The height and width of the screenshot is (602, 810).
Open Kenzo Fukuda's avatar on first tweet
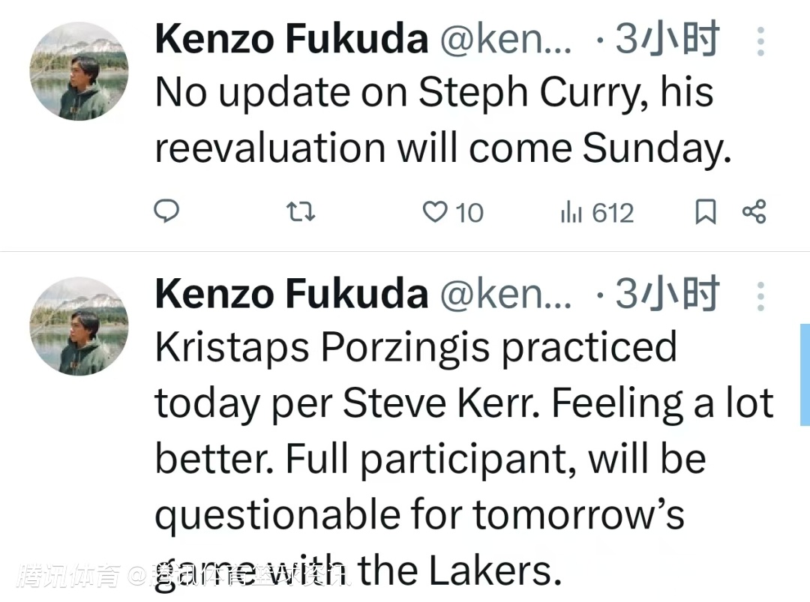pos(79,71)
